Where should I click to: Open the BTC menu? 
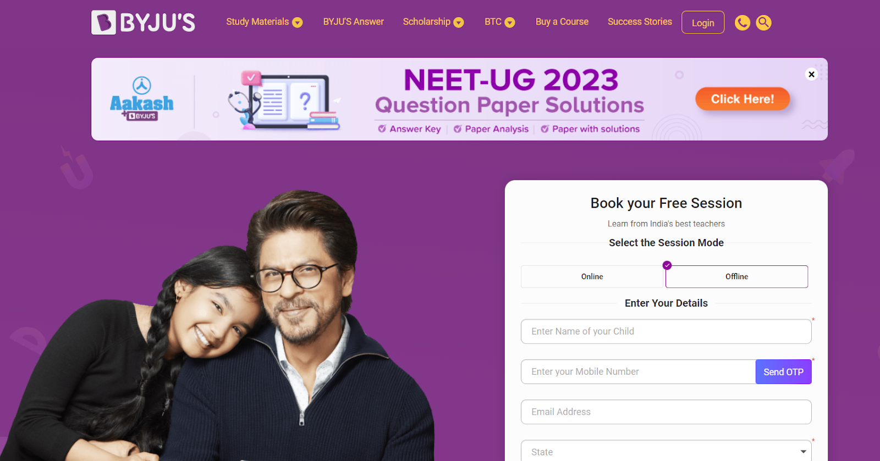pos(499,22)
